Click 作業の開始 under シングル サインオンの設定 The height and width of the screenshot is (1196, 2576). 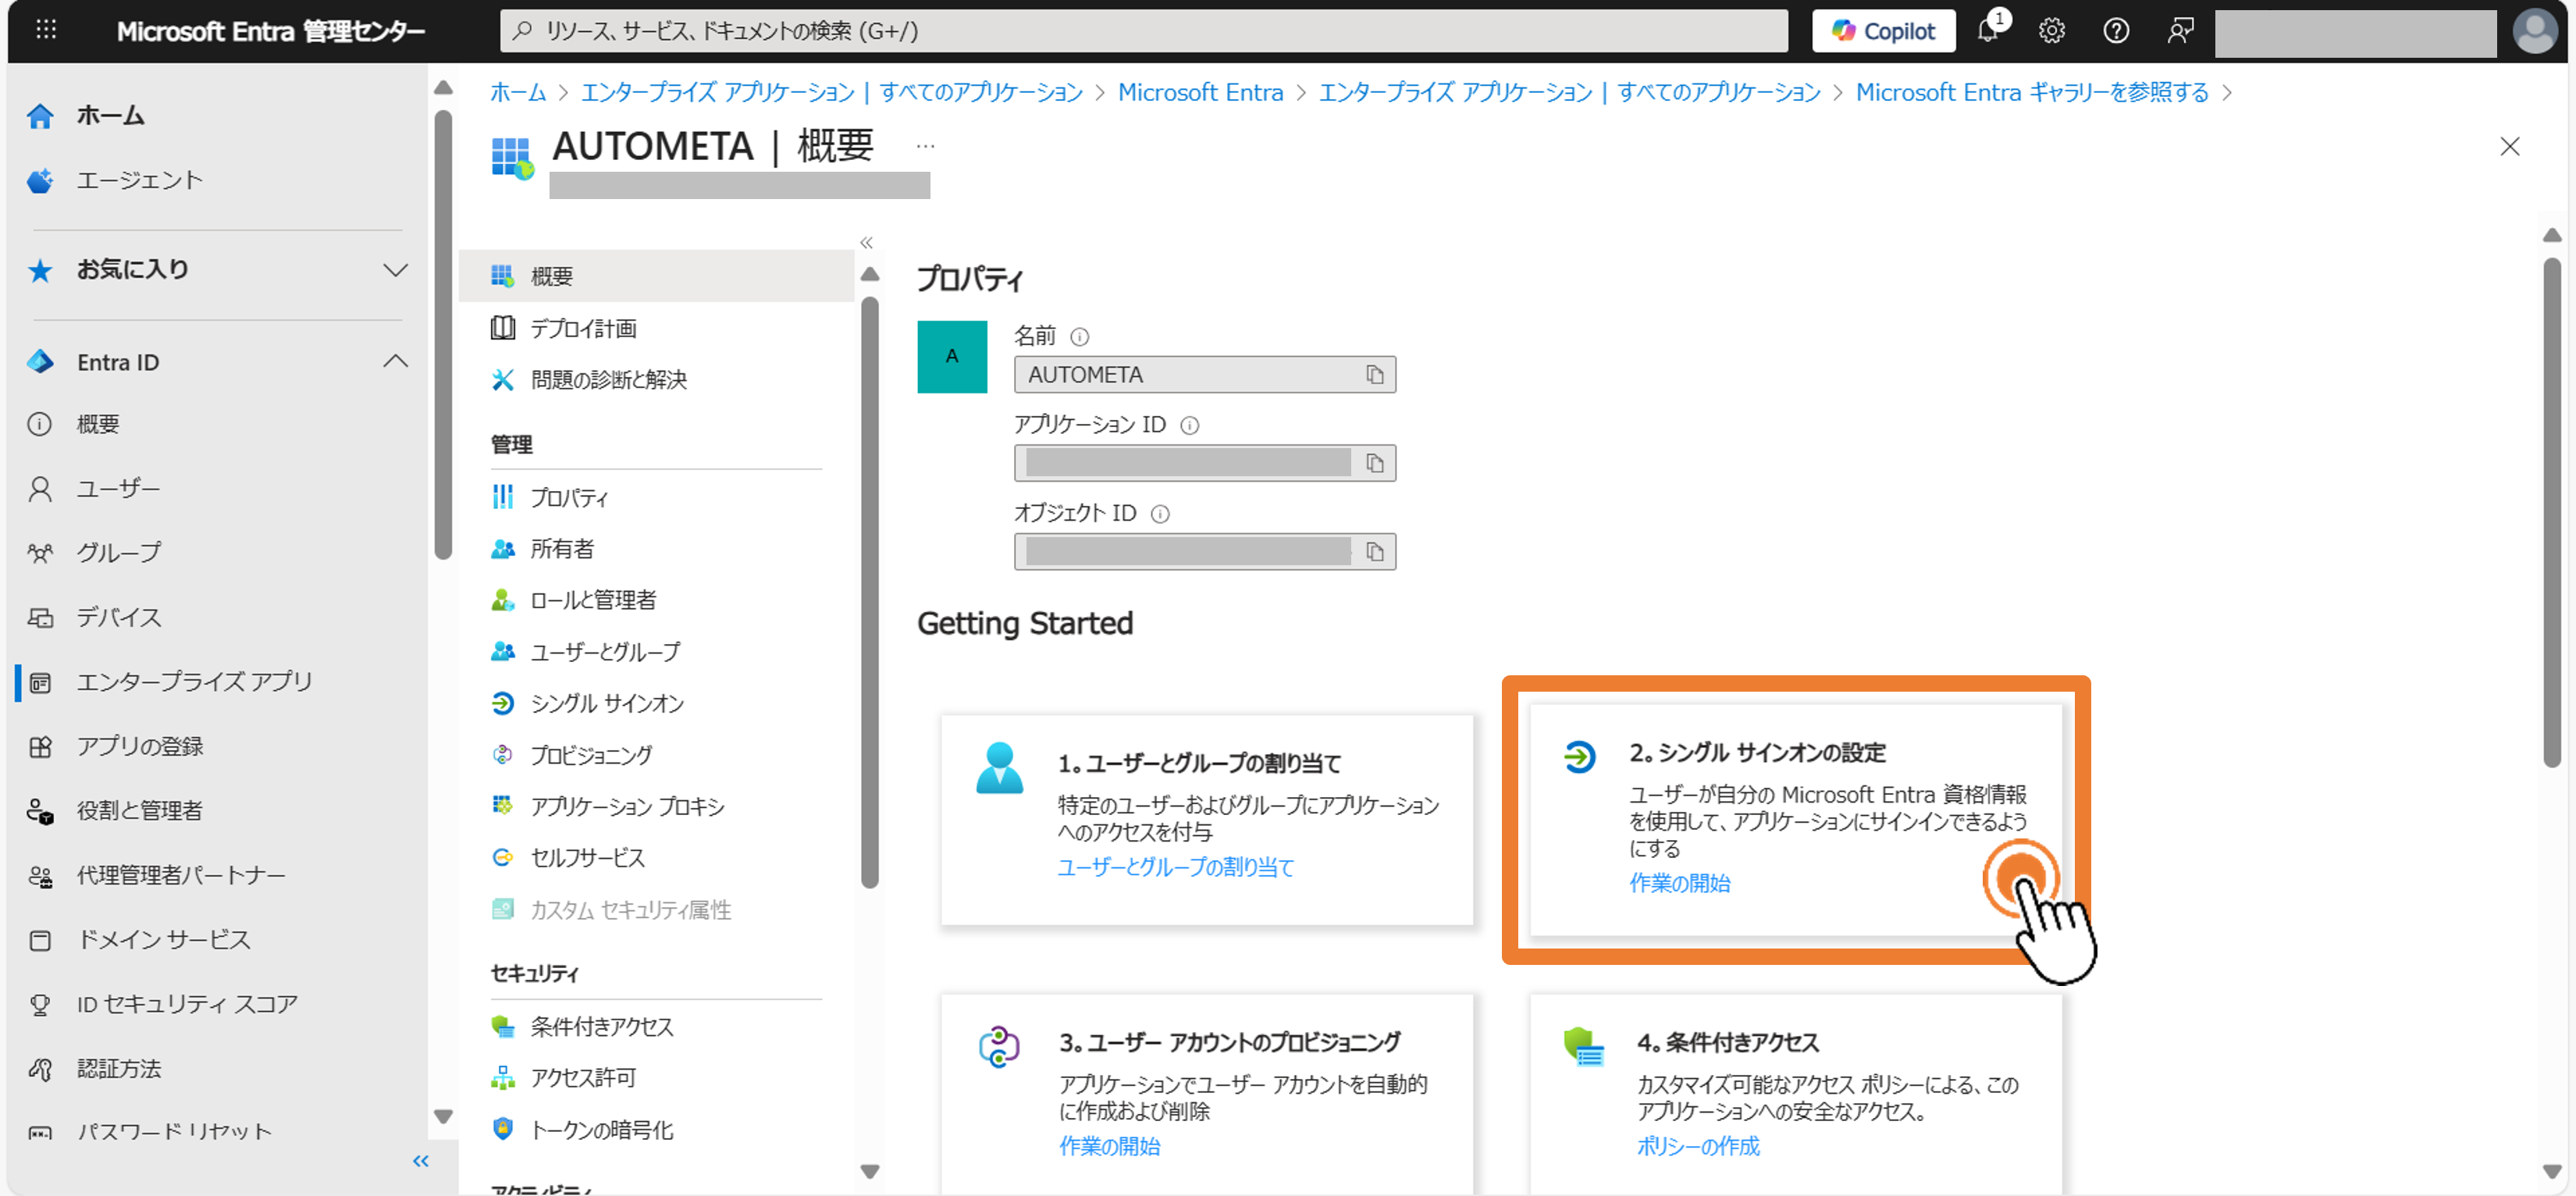coord(1680,884)
